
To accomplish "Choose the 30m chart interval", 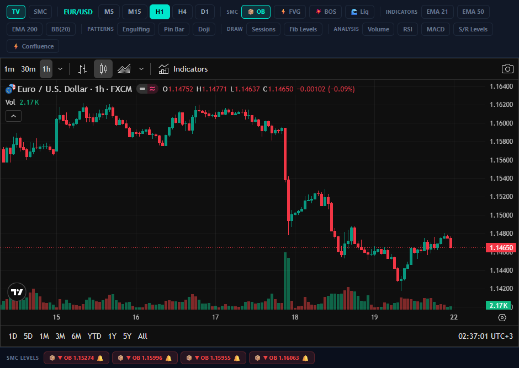I will point(28,69).
